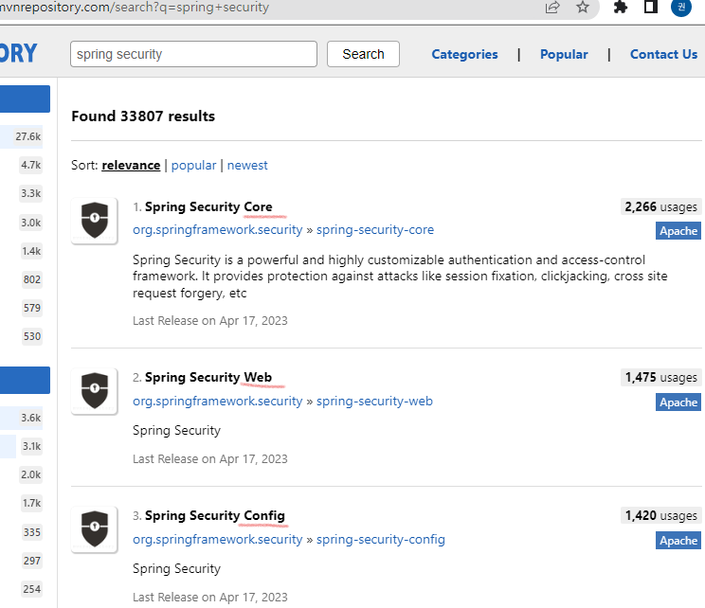
Task: Click the 1,475 usages badge
Action: [660, 378]
